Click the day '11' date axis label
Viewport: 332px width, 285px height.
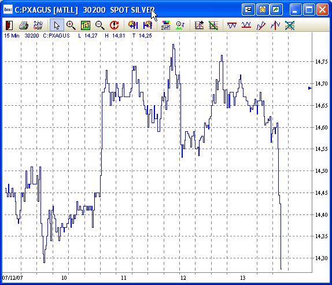point(124,278)
